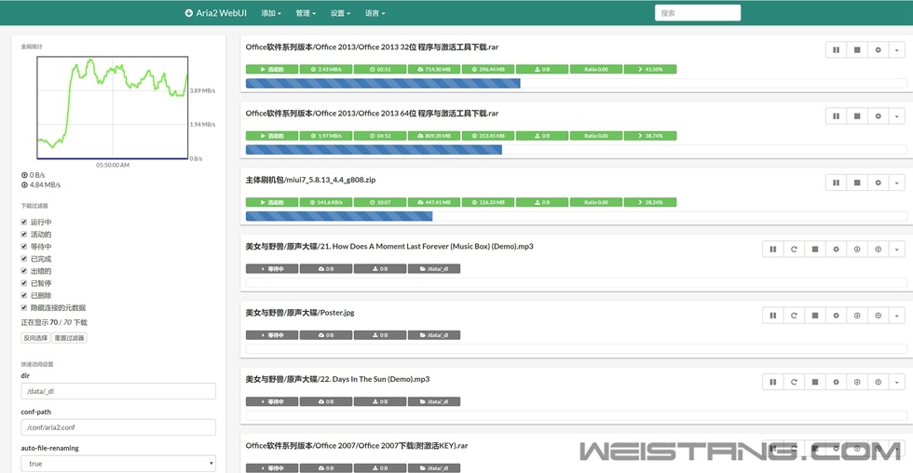Open settings gear for How Does A Moment mp3
The width and height of the screenshot is (913, 473).
[x=837, y=249]
